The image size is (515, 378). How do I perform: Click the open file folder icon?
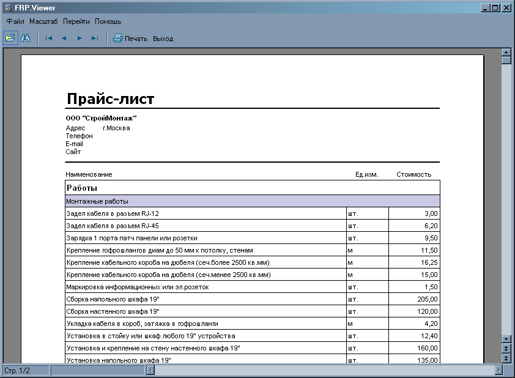click(x=10, y=38)
